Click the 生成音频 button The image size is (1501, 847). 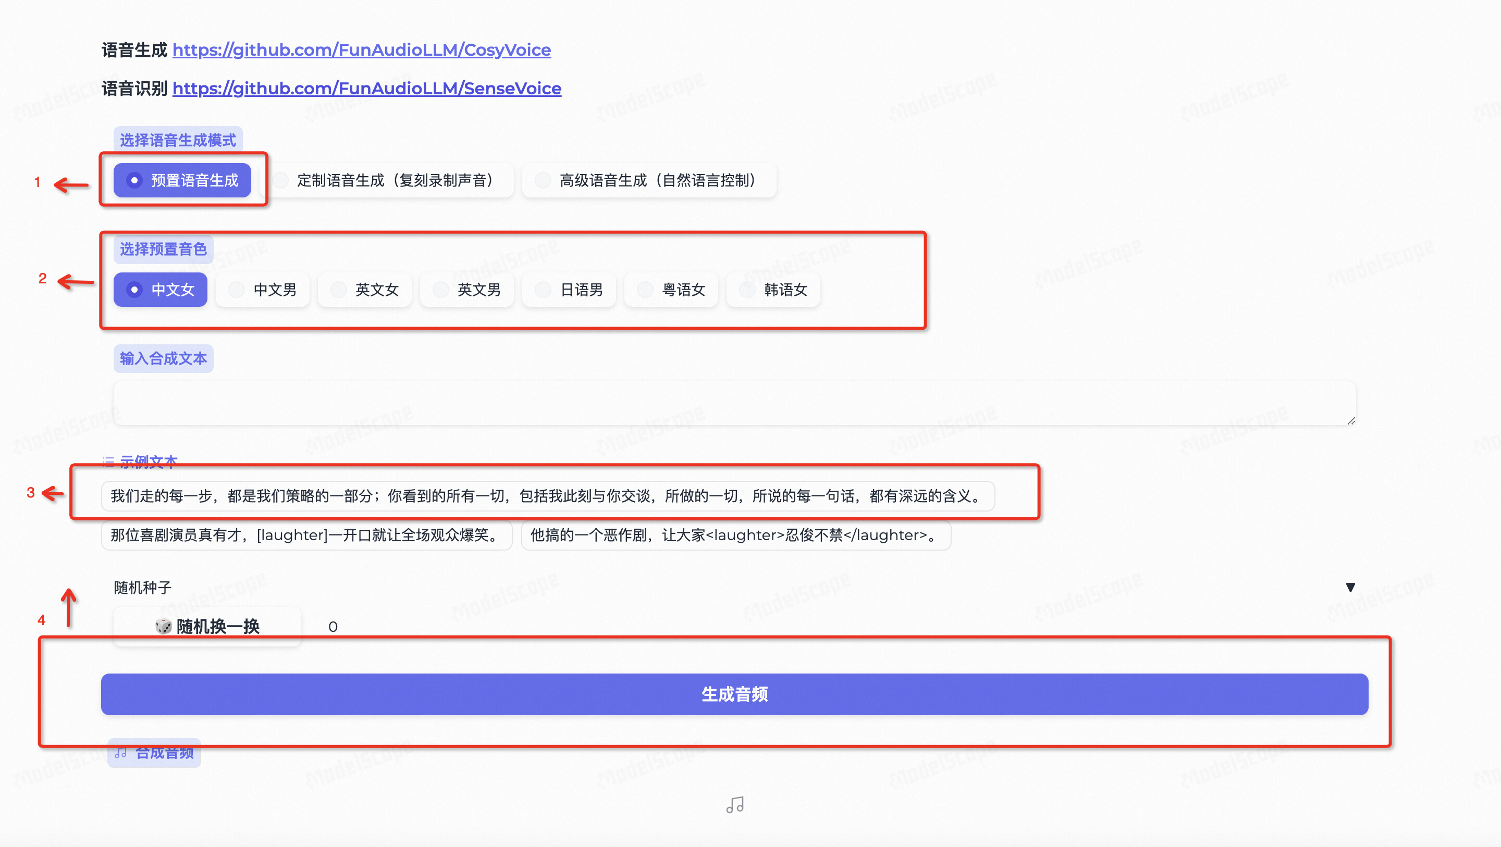(734, 694)
